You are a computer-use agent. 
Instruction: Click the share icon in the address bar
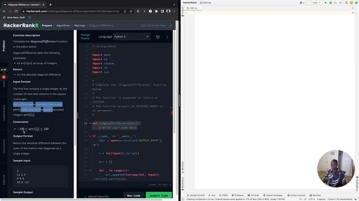coord(125,11)
